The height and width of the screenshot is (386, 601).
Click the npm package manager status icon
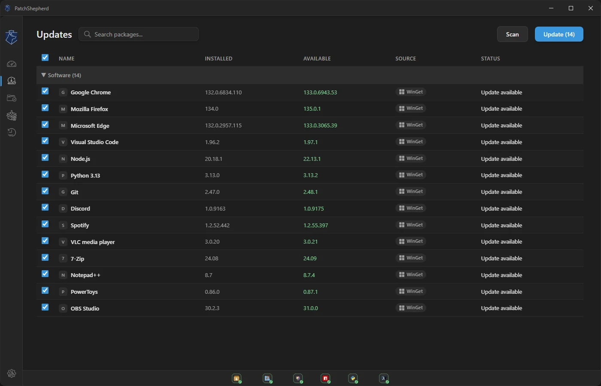[325, 378]
